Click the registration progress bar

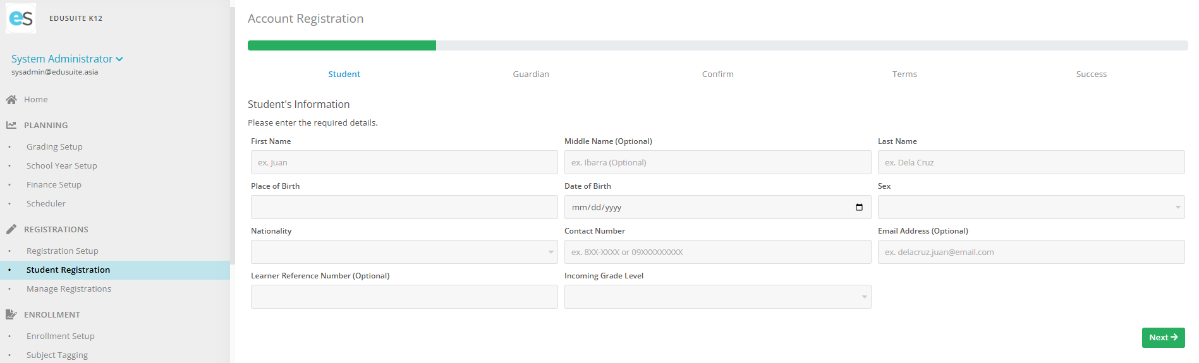pos(717,45)
